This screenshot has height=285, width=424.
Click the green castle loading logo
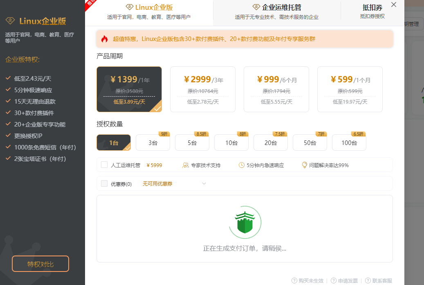(x=245, y=222)
